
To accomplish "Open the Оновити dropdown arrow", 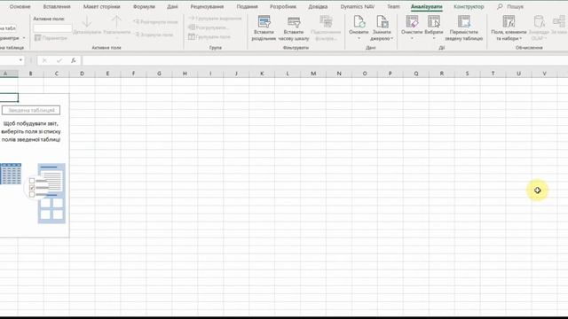I will [x=359, y=38].
